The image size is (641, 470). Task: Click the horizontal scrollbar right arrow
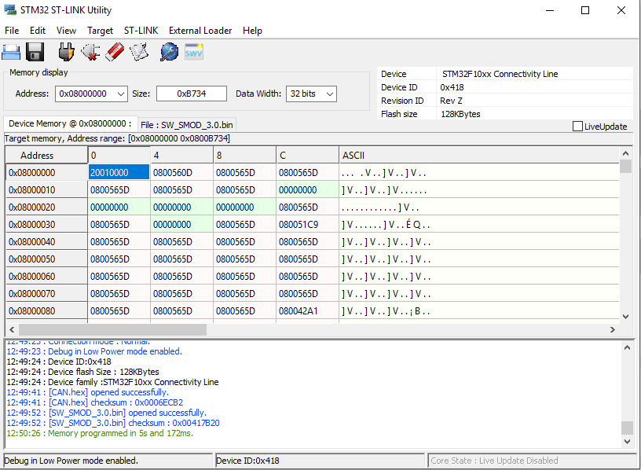tap(613, 329)
